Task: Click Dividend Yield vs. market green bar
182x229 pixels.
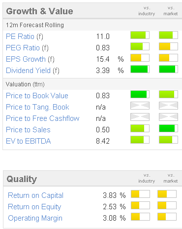Action: (168, 69)
